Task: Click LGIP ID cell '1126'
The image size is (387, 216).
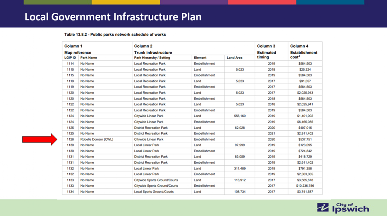Action: [70, 140]
